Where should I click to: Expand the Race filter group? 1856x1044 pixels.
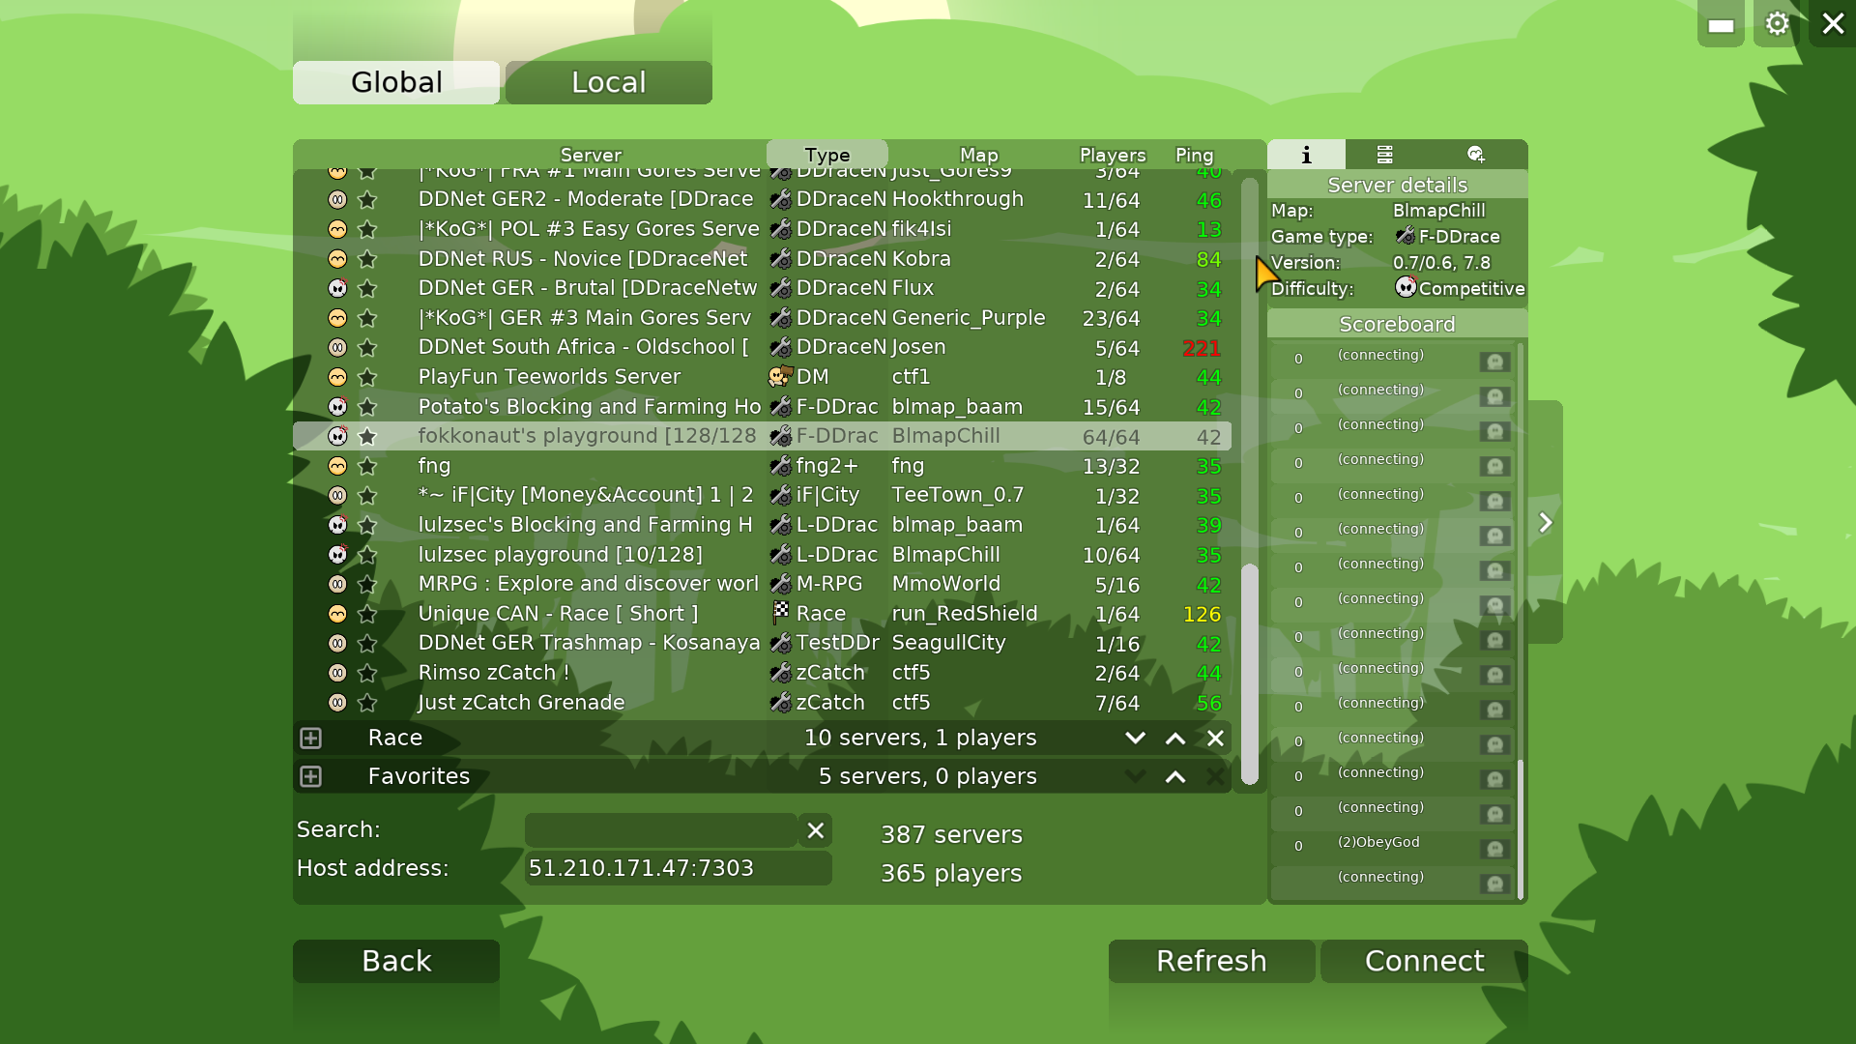click(x=310, y=739)
